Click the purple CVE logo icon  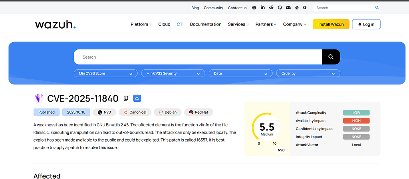pyautogui.click(x=39, y=98)
